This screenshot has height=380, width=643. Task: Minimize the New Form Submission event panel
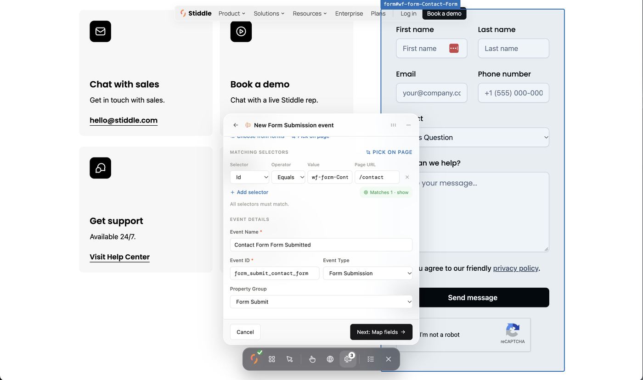[408, 125]
